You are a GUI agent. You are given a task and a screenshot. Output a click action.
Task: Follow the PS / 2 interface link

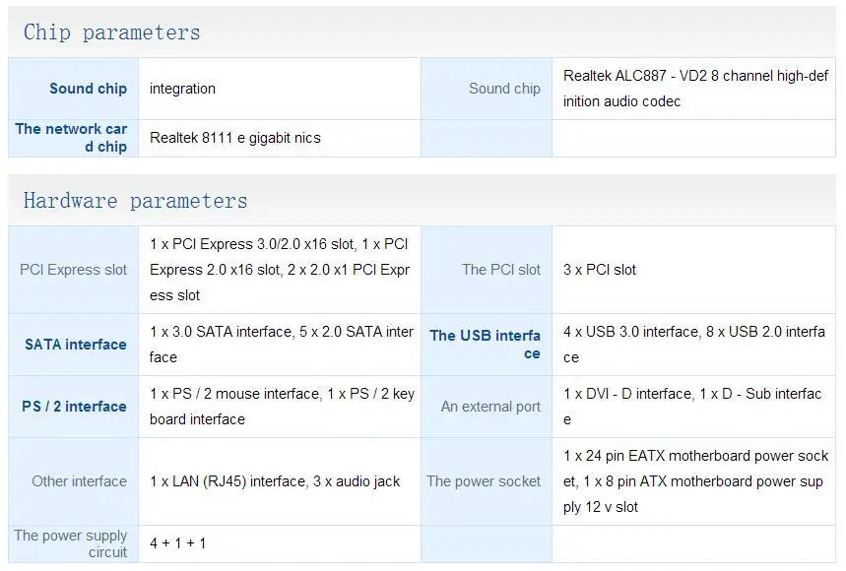(75, 407)
